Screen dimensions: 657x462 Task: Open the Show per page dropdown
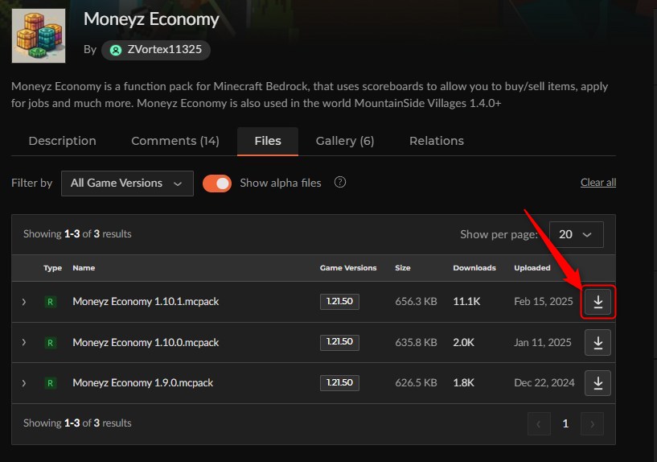coord(576,234)
